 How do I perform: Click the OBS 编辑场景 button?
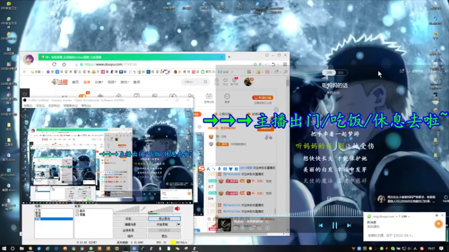click(130, 225)
